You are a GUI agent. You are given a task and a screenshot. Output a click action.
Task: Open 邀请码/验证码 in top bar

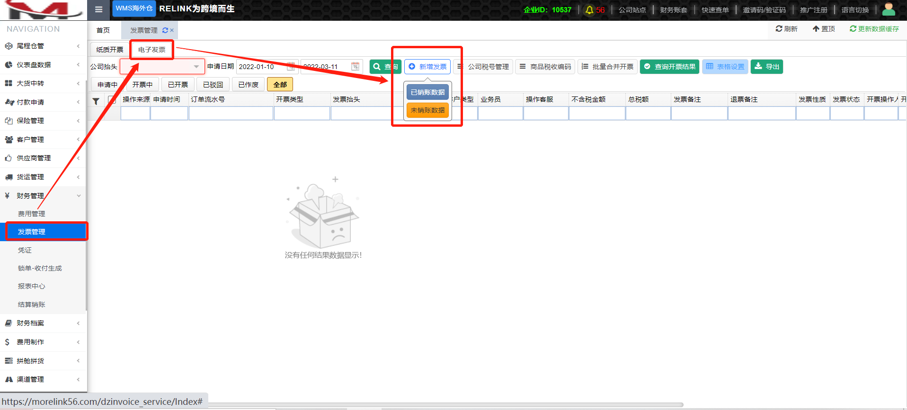[x=764, y=10]
